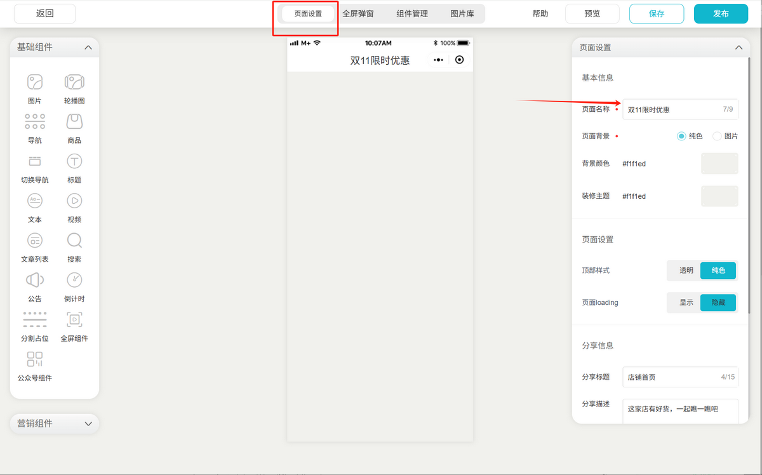Click the 返回 button
The height and width of the screenshot is (475, 762).
pyautogui.click(x=45, y=13)
